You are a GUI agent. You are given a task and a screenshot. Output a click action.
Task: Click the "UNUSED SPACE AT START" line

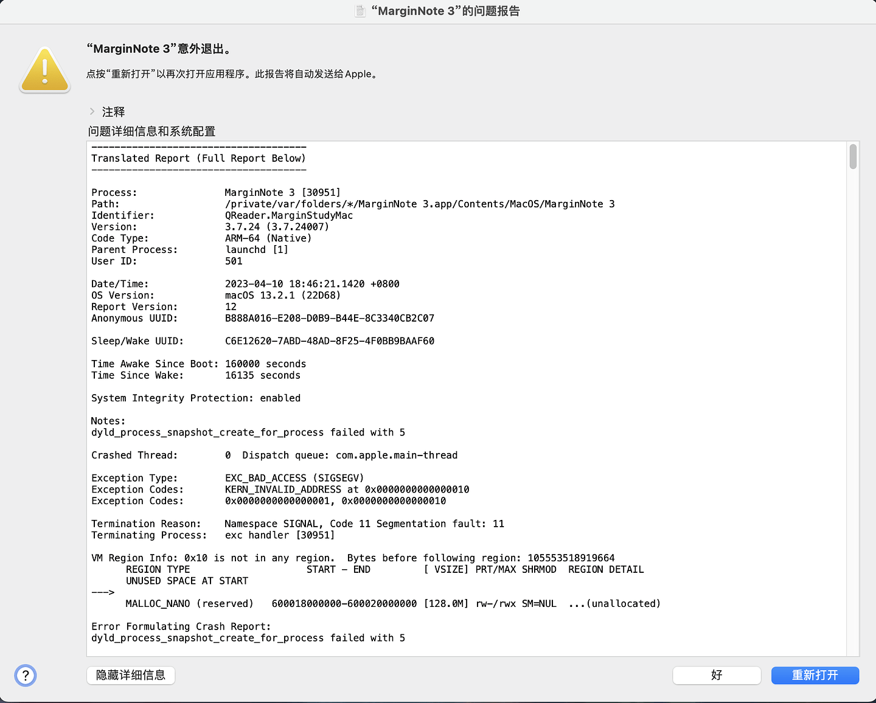pyautogui.click(x=187, y=581)
